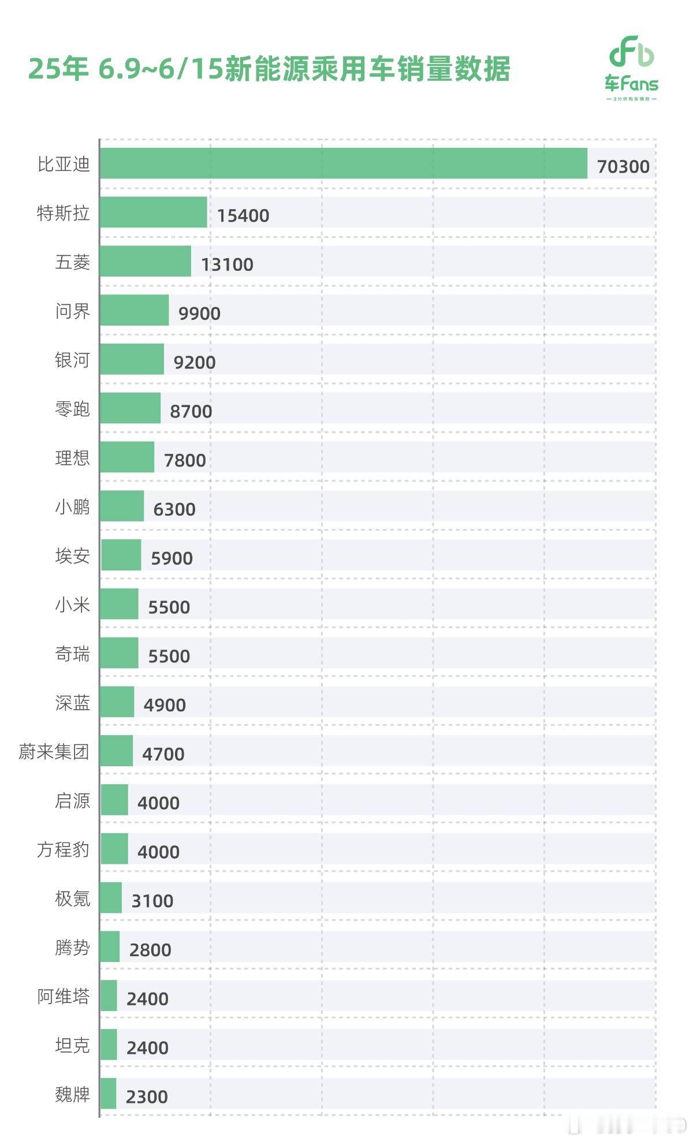Image resolution: width=693 pixels, height=1141 pixels.
Task: Click the 方程豹 brand label
Action: pyautogui.click(x=64, y=850)
